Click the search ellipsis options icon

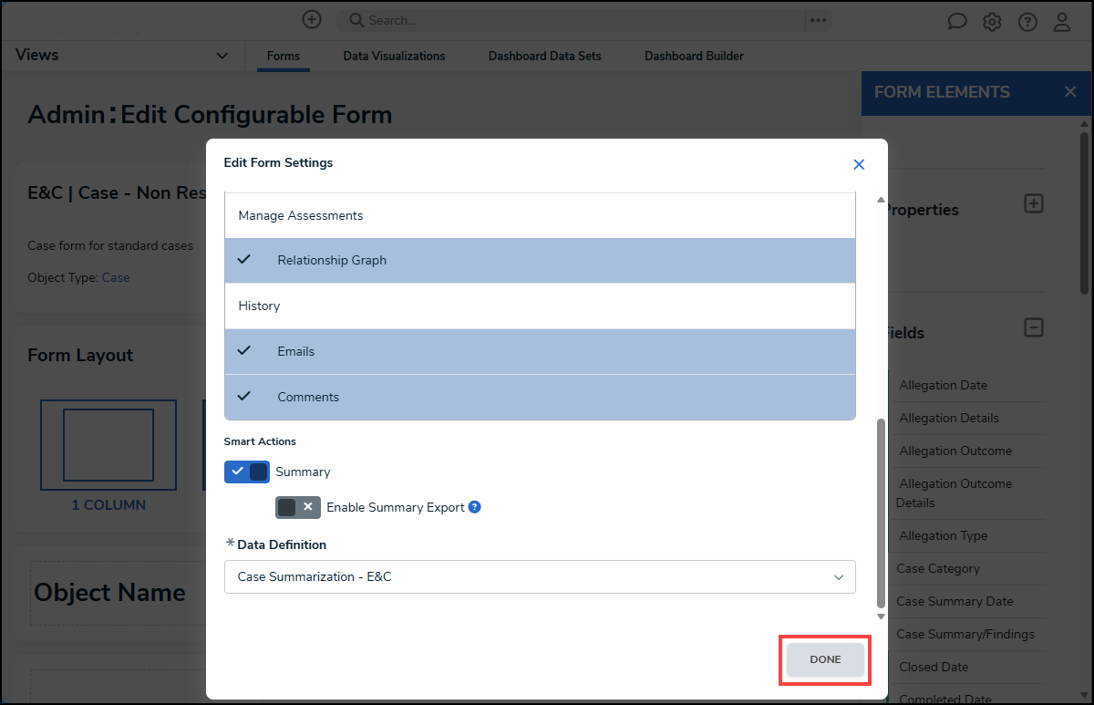click(818, 20)
